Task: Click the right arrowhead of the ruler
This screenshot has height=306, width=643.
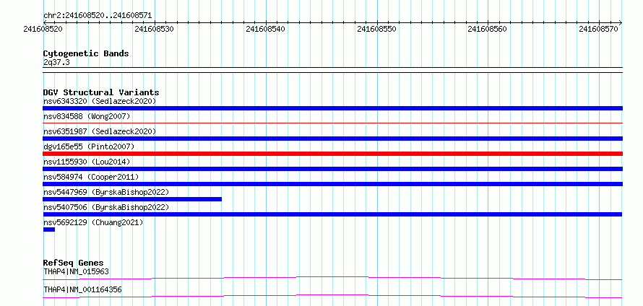Action: pyautogui.click(x=621, y=22)
